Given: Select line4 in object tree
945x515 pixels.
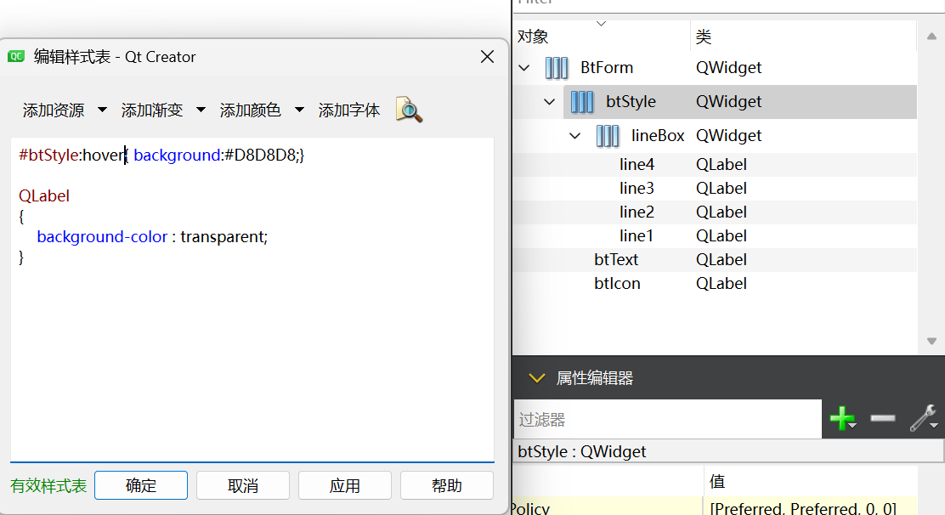Looking at the screenshot, I should tap(637, 164).
